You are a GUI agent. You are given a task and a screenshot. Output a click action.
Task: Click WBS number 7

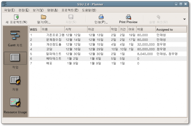(x=31, y=63)
